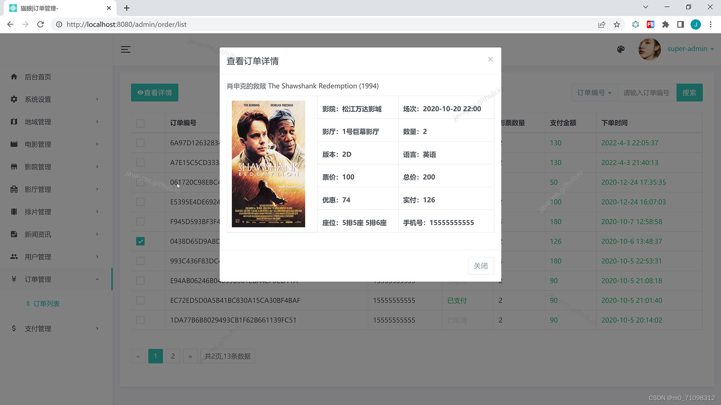Open the browser side panel icon
This screenshot has width=721, height=405.
[x=680, y=24]
